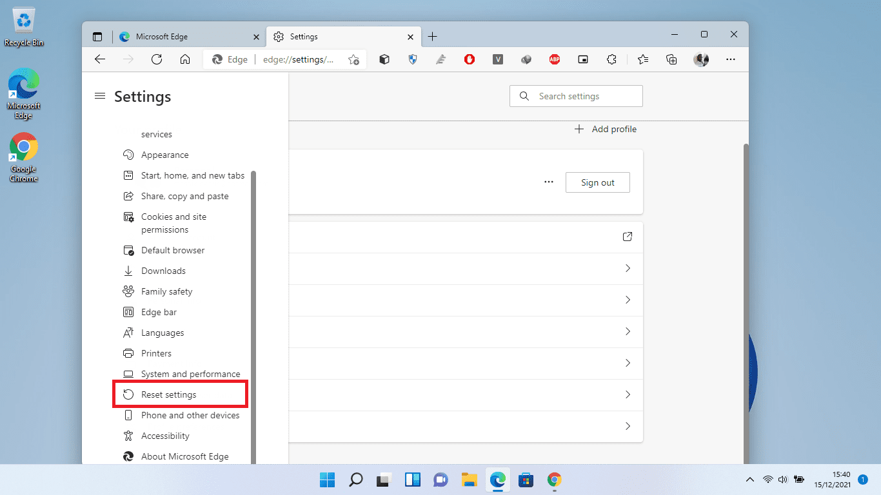Click the Search settings field
This screenshot has height=495, width=881.
point(576,96)
